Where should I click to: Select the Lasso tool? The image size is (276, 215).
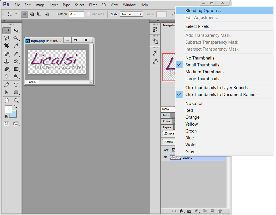(x=7, y=38)
